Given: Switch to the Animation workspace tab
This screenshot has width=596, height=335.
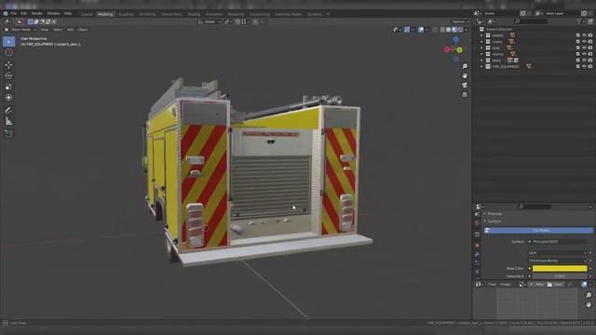Looking at the screenshot, I should [x=214, y=15].
